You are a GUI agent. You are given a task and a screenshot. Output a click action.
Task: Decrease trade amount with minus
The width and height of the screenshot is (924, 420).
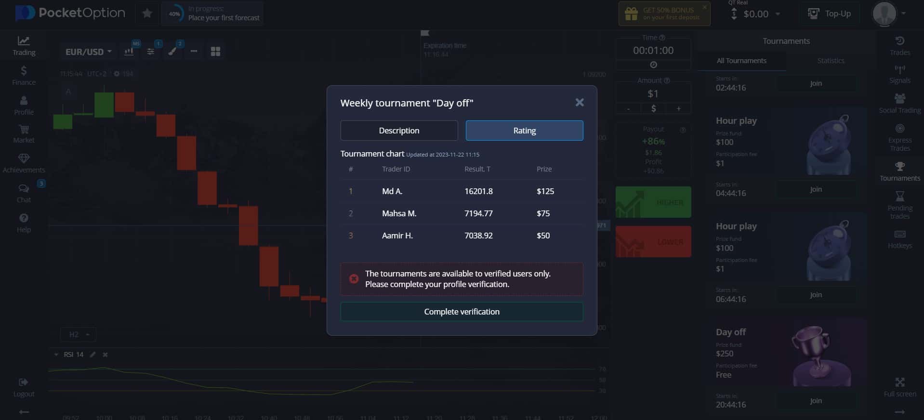tap(628, 108)
